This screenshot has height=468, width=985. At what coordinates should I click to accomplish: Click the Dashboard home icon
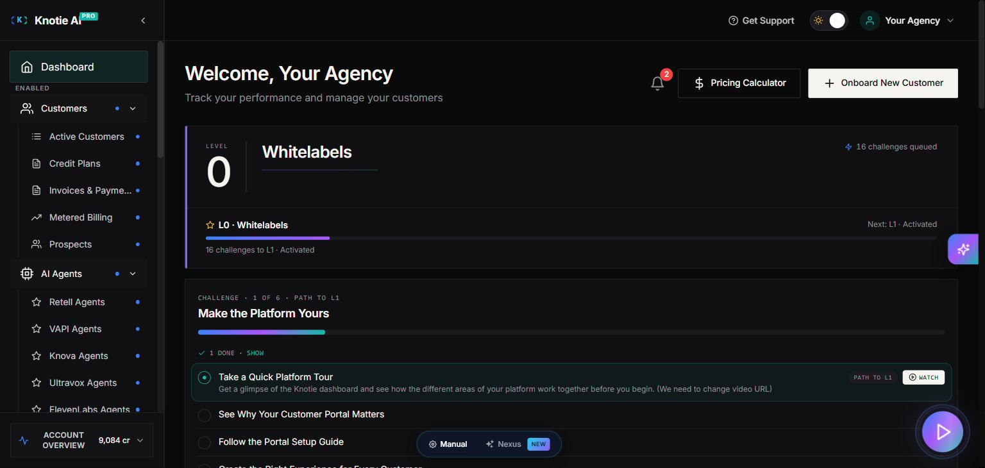(x=27, y=67)
